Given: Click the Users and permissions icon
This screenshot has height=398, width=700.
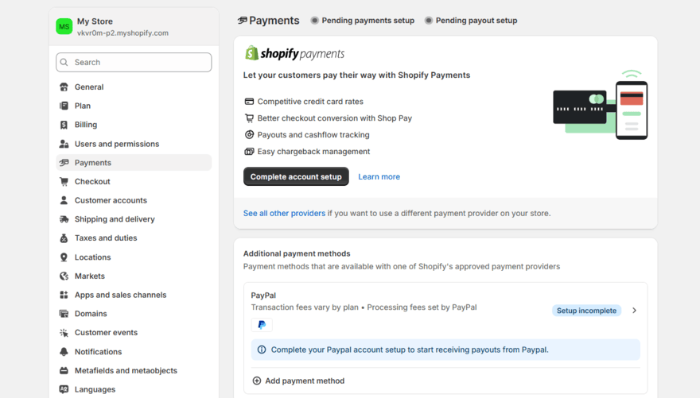Looking at the screenshot, I should (x=64, y=144).
